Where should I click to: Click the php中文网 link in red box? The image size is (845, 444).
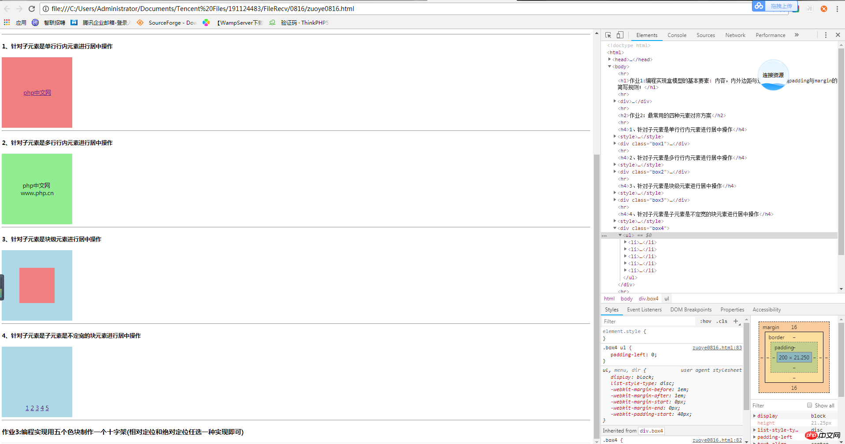click(x=37, y=92)
